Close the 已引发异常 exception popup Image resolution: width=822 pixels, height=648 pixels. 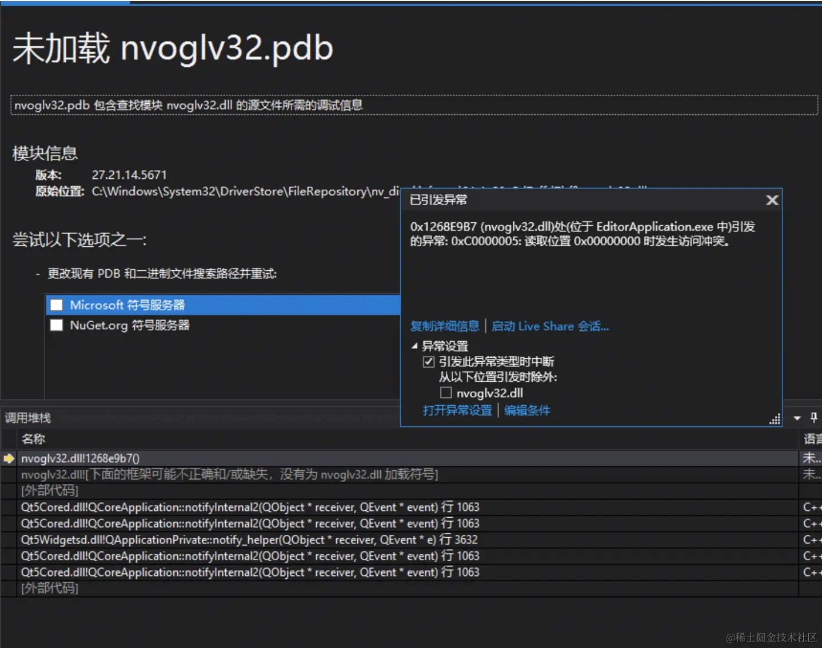click(x=772, y=200)
